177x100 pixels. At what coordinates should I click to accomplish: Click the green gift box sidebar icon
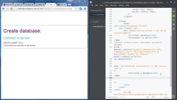174,20
